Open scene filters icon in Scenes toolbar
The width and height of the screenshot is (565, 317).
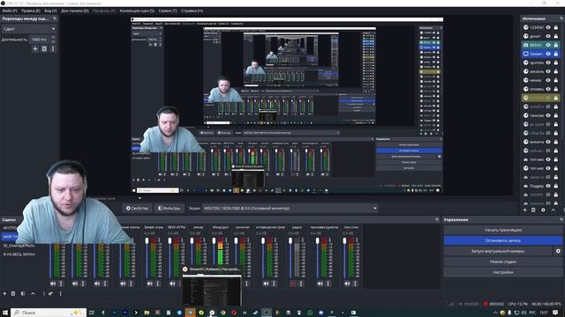click(x=23, y=293)
